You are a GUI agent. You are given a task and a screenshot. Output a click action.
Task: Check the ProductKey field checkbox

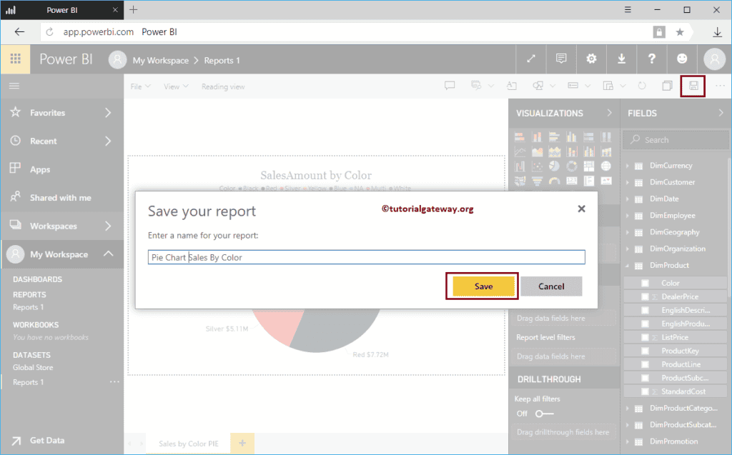pyautogui.click(x=646, y=351)
